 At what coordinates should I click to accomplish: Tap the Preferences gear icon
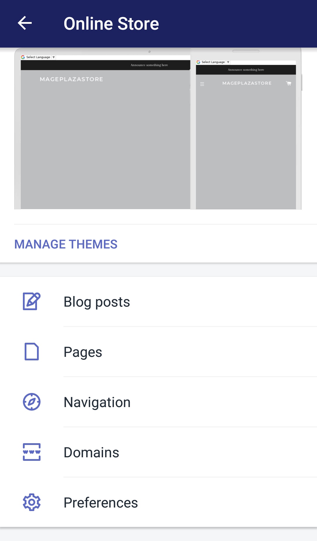[32, 502]
